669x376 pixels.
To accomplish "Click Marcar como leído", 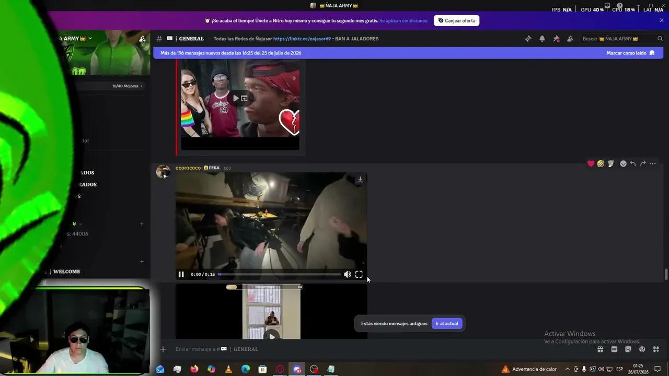I will (x=630, y=53).
